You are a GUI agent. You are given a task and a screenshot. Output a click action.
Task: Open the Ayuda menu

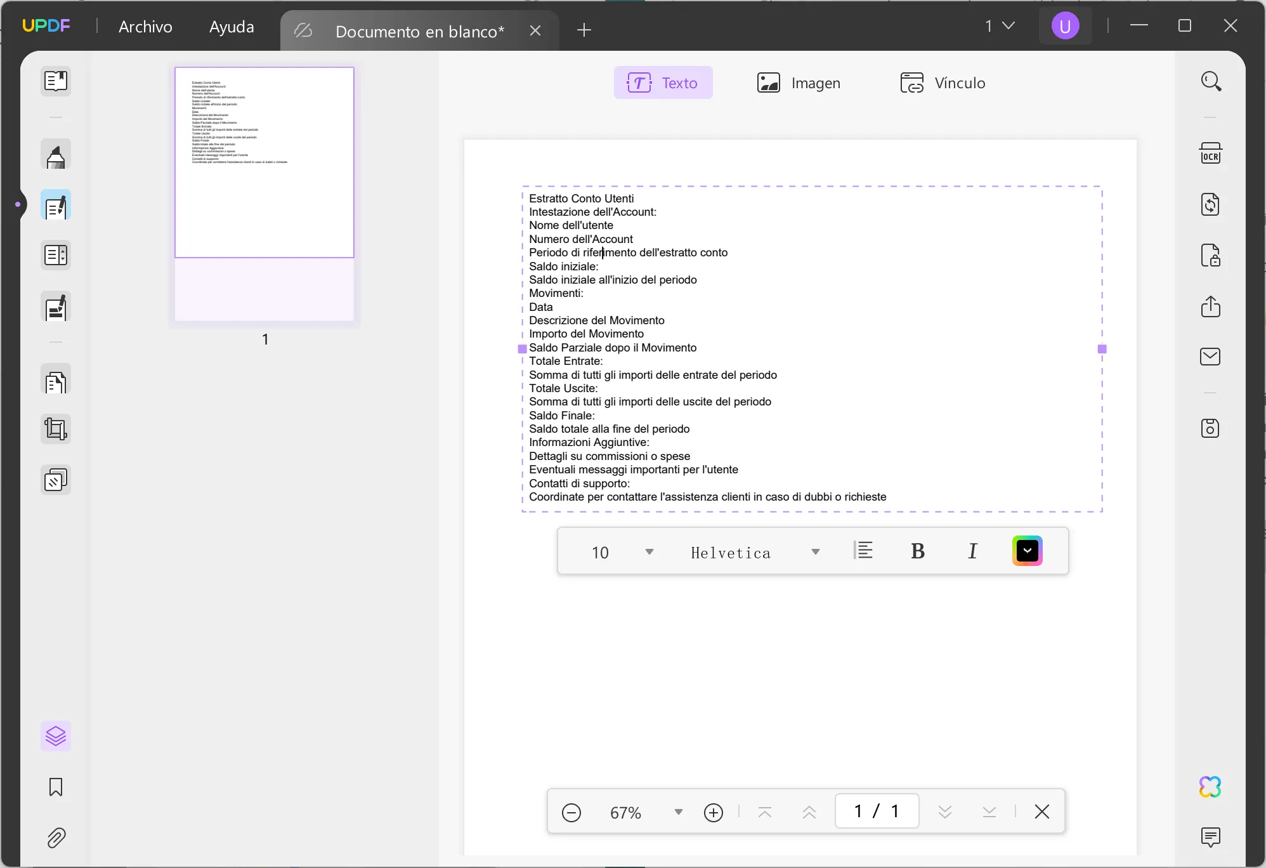click(x=232, y=27)
